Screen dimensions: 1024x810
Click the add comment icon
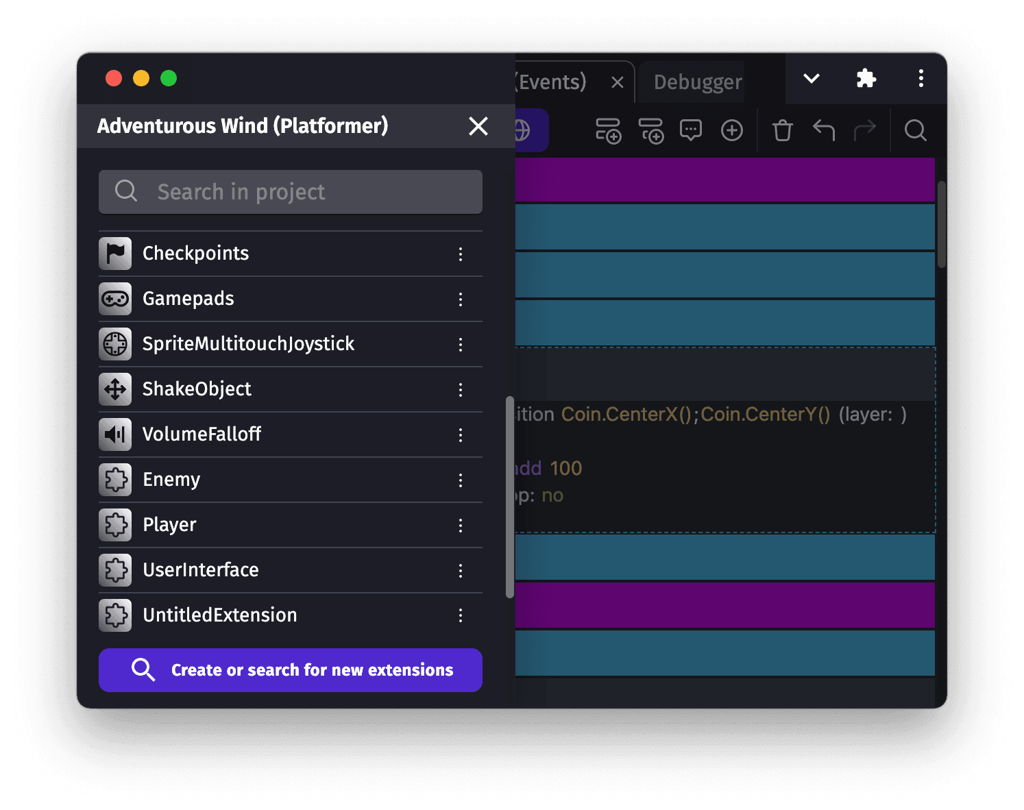pos(690,130)
